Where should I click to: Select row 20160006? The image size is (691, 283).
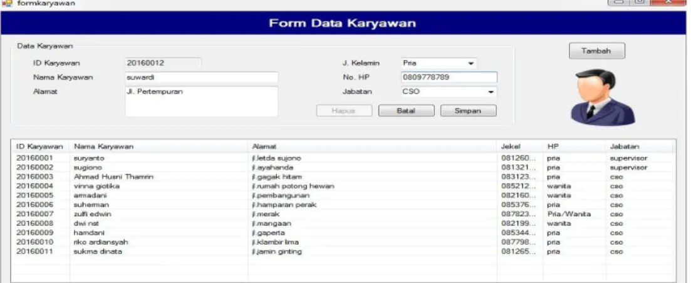pyautogui.click(x=343, y=205)
